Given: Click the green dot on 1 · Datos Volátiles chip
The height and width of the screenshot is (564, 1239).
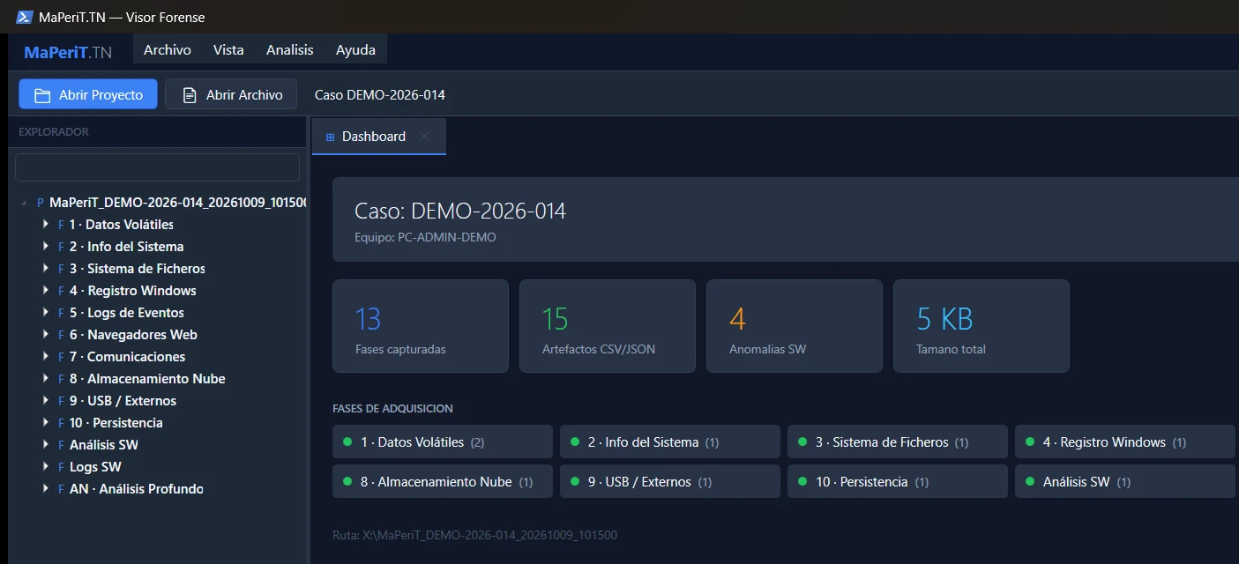Looking at the screenshot, I should (347, 442).
